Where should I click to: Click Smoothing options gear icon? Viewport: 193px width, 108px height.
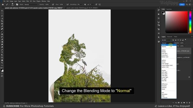(x=85, y=4)
